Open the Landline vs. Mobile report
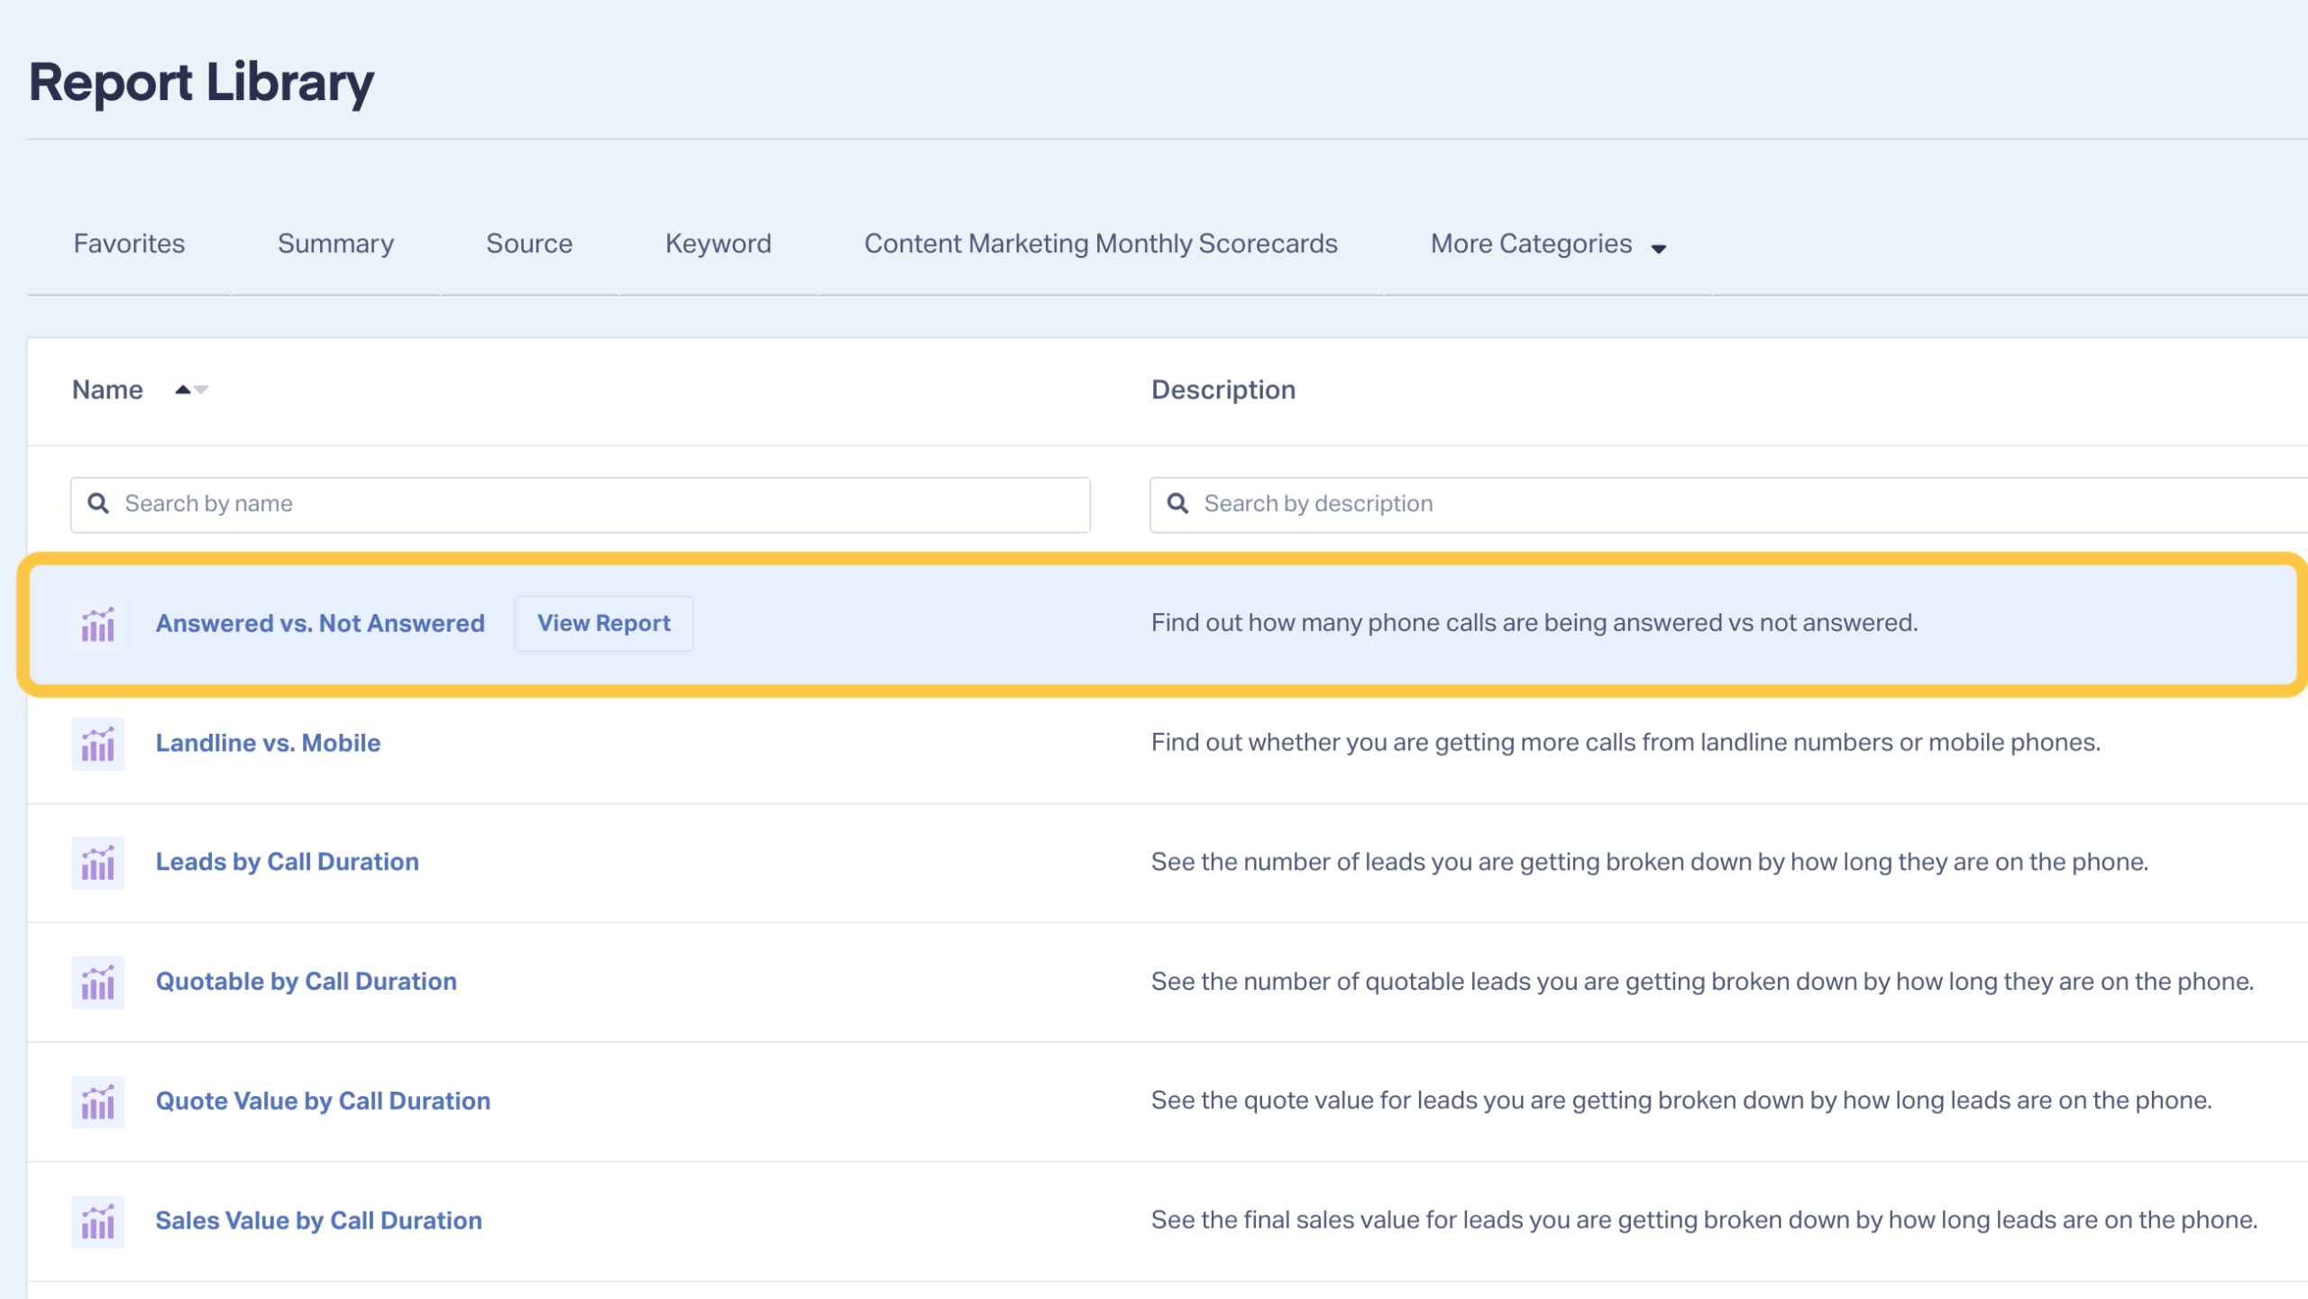The height and width of the screenshot is (1299, 2308). coord(268,743)
